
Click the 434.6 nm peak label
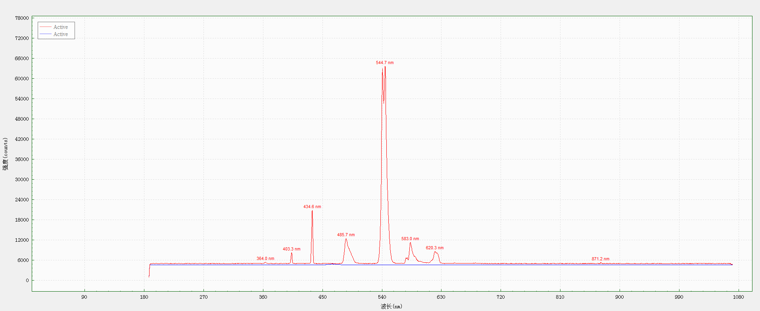pyautogui.click(x=312, y=207)
